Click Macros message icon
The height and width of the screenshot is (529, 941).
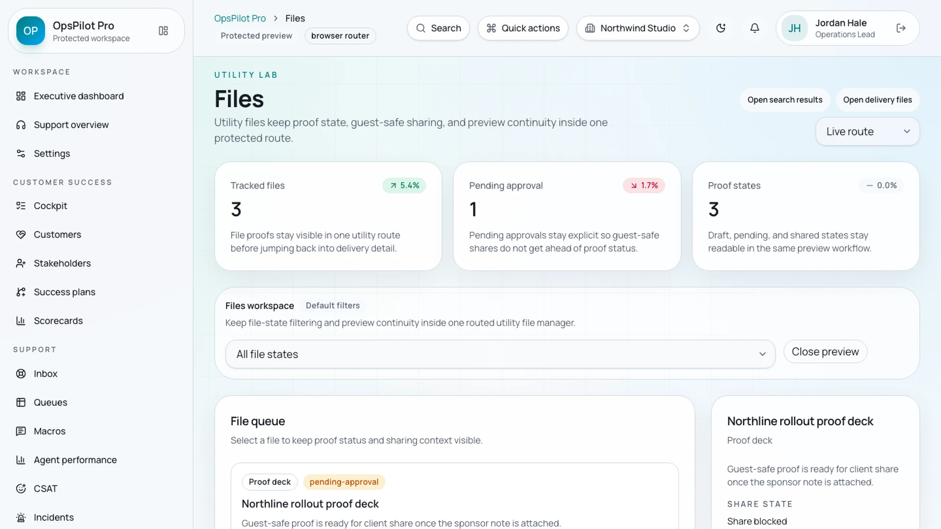click(x=21, y=431)
